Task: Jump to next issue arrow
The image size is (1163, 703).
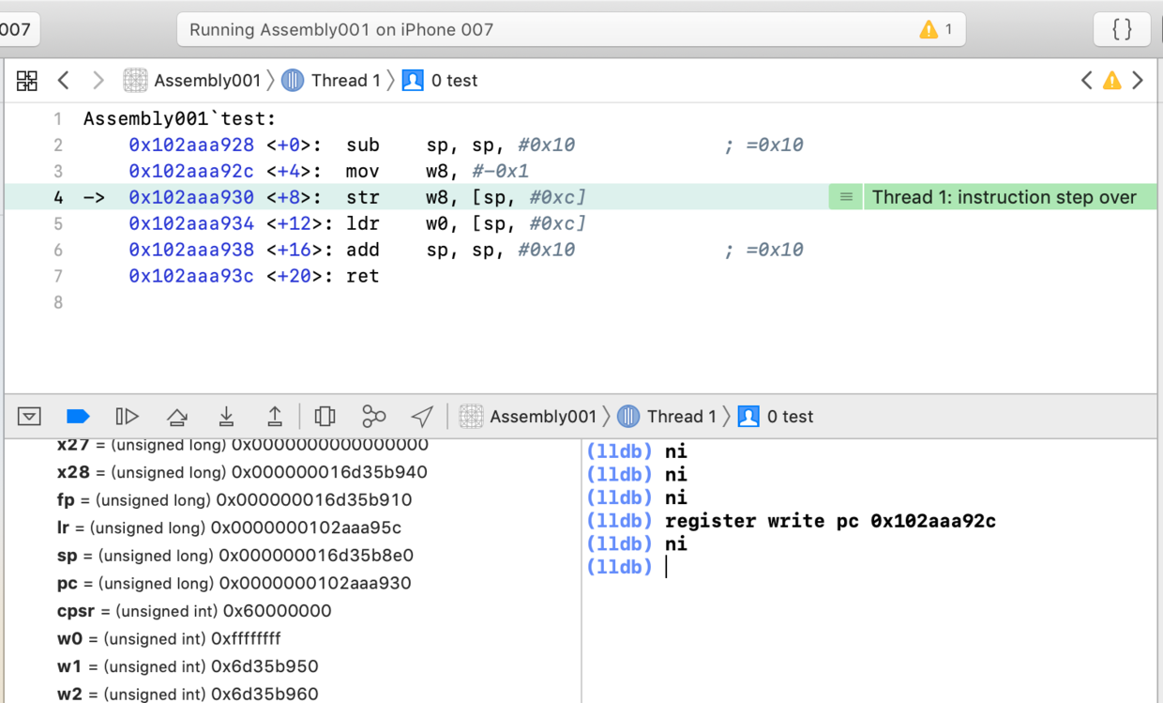Action: [x=1138, y=81]
